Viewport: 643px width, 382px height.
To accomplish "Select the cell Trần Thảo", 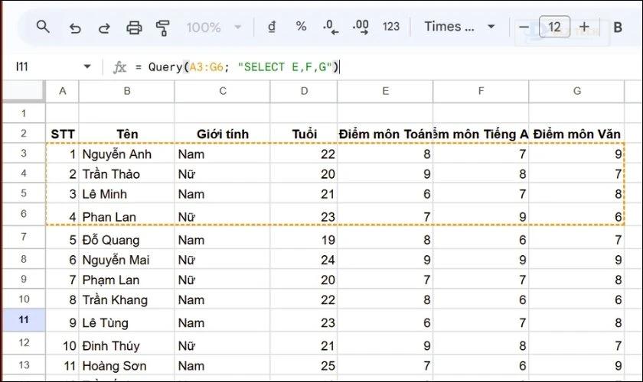I will [x=127, y=174].
